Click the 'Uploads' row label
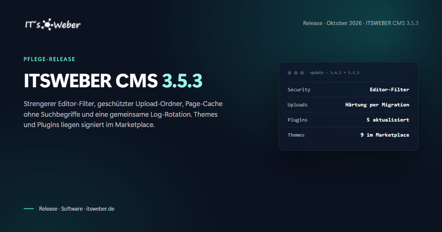442x232 pixels. pos(297,105)
